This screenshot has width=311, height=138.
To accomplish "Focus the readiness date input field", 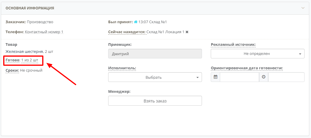I will 239,77.
